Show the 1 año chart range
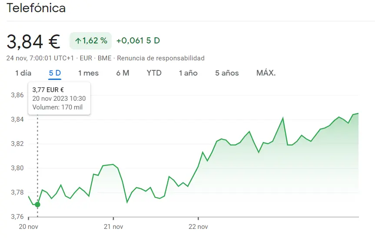The height and width of the screenshot is (238, 375). tap(188, 73)
